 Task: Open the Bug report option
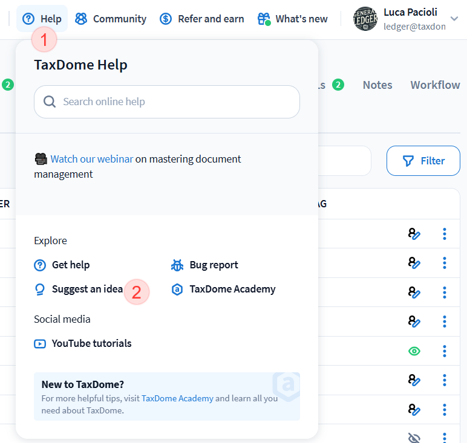[x=213, y=265]
